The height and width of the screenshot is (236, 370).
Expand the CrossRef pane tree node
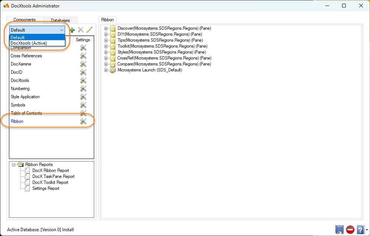coord(106,58)
